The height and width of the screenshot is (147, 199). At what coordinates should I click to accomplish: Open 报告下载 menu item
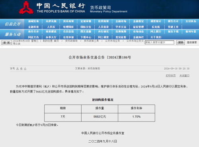tap(173, 31)
